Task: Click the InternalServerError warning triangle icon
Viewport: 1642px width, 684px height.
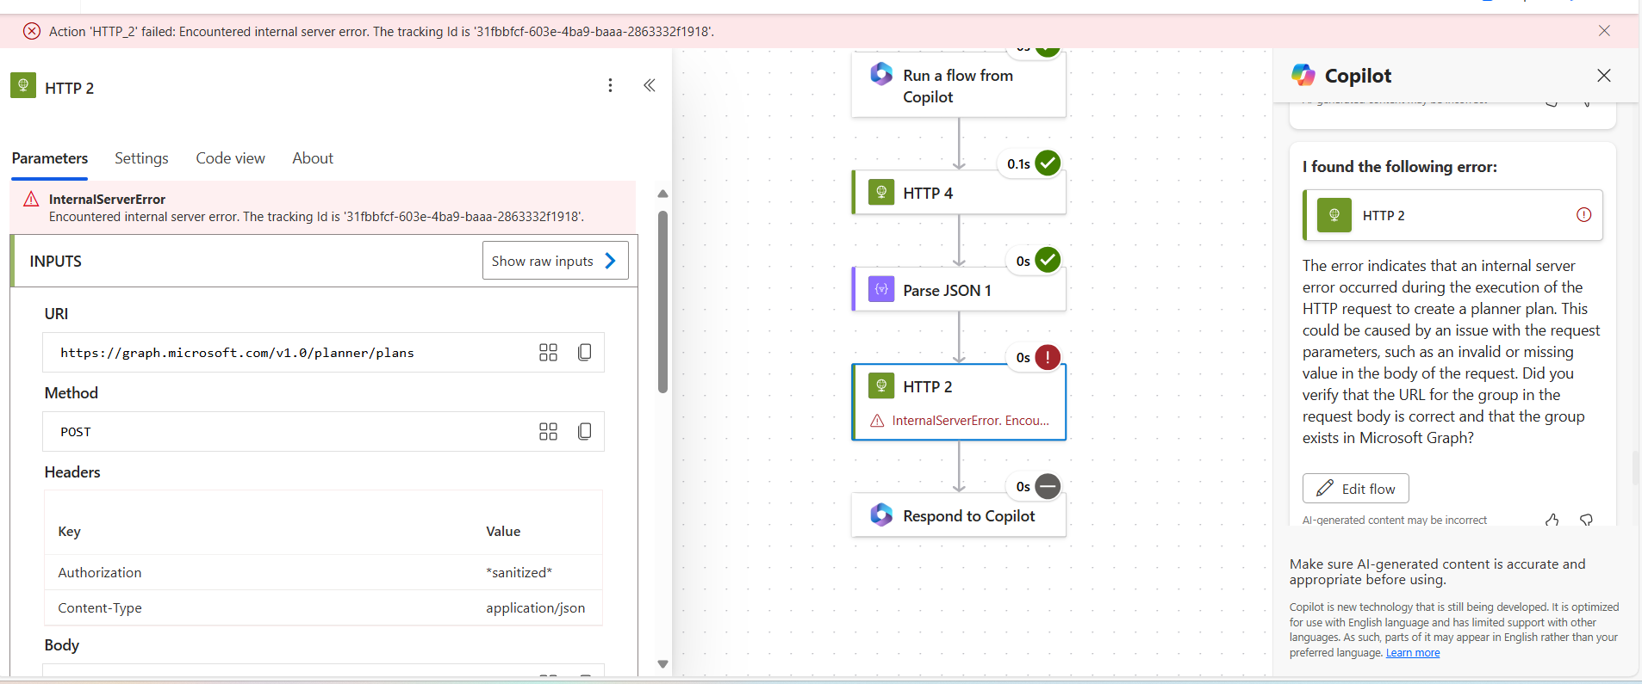Action: click(x=31, y=200)
